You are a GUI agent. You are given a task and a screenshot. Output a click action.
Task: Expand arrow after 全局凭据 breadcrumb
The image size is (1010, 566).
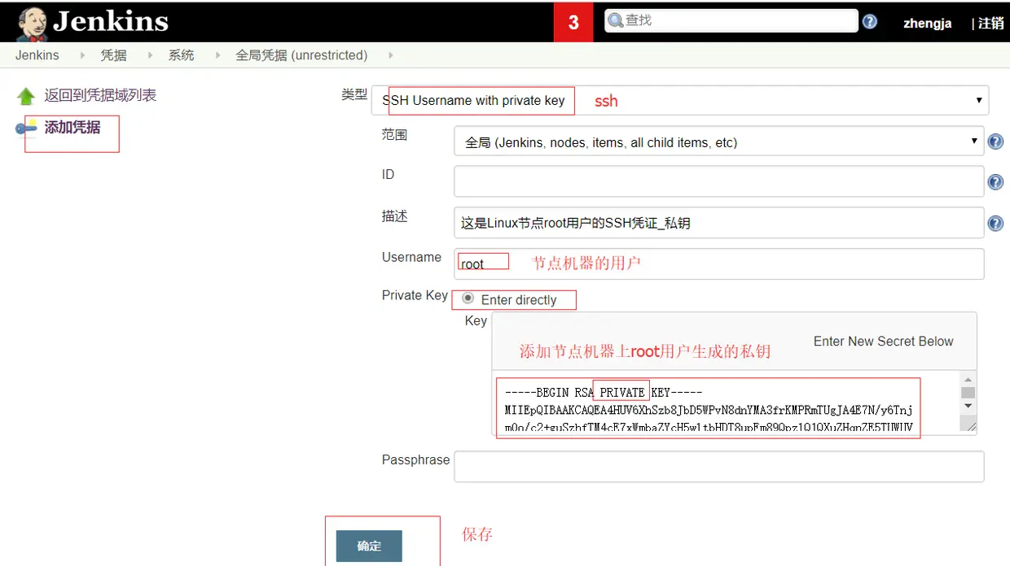point(391,55)
